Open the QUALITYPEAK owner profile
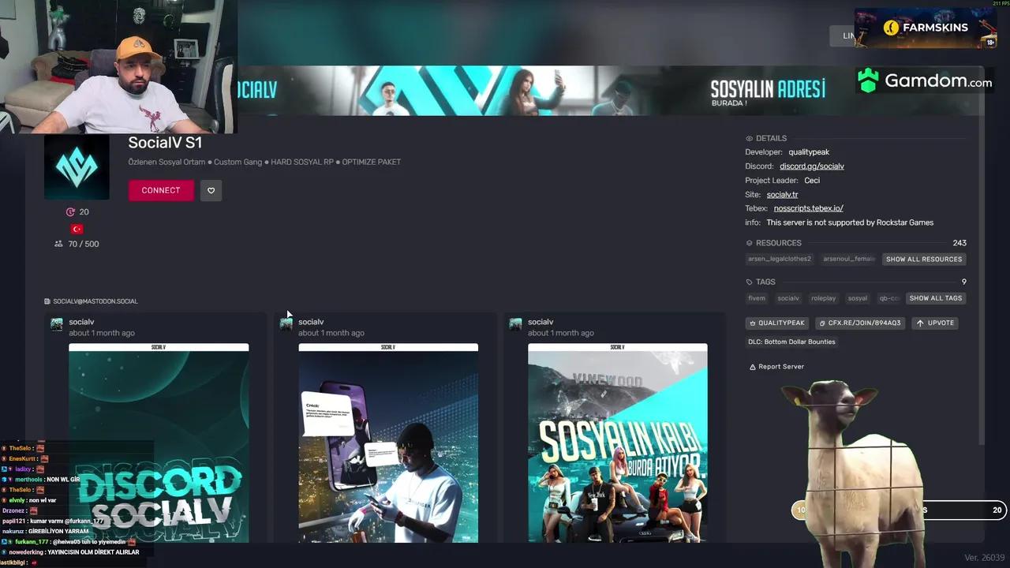1010x568 pixels. click(x=777, y=323)
